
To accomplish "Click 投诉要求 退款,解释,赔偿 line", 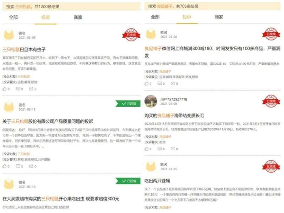I will click(x=20, y=82).
